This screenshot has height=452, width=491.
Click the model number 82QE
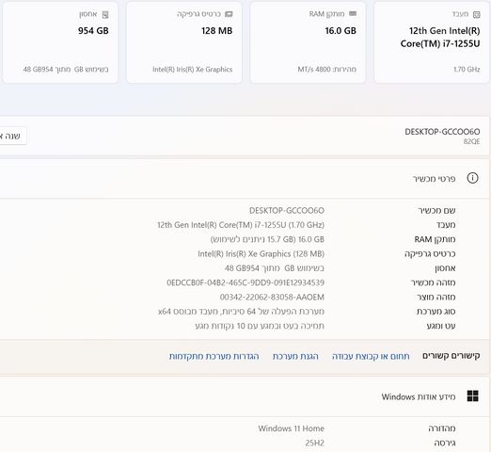tap(471, 141)
